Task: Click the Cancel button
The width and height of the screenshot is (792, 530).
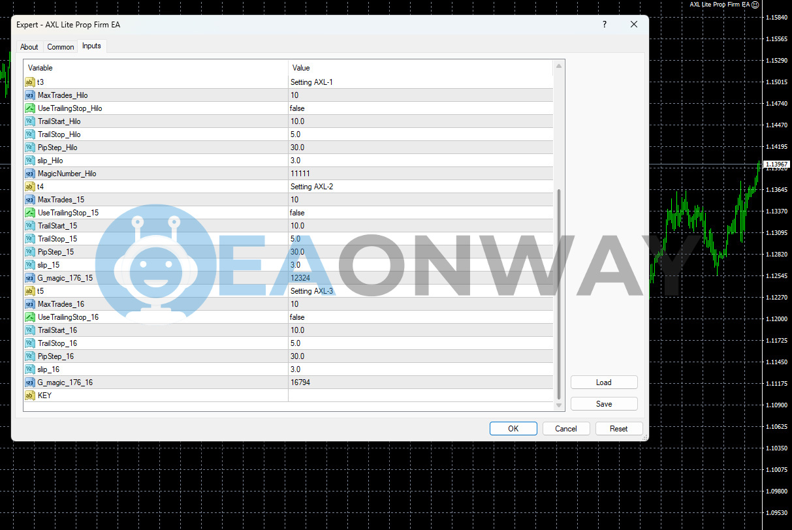Action: point(566,429)
